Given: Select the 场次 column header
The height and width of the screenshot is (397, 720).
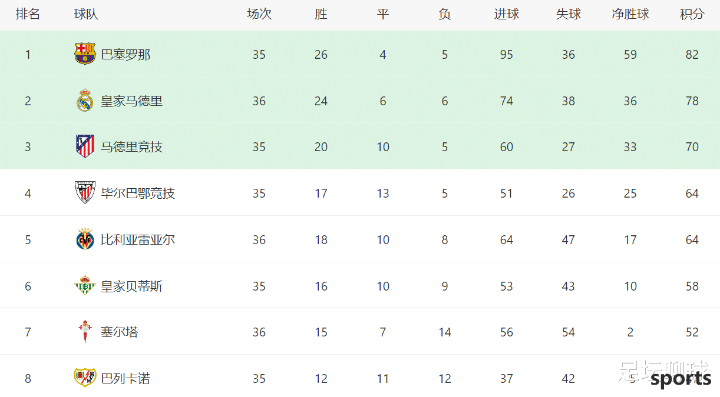Looking at the screenshot, I should tap(259, 14).
